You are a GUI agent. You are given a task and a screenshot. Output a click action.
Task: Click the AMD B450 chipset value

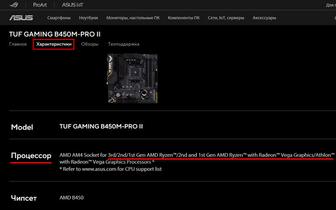point(71,197)
